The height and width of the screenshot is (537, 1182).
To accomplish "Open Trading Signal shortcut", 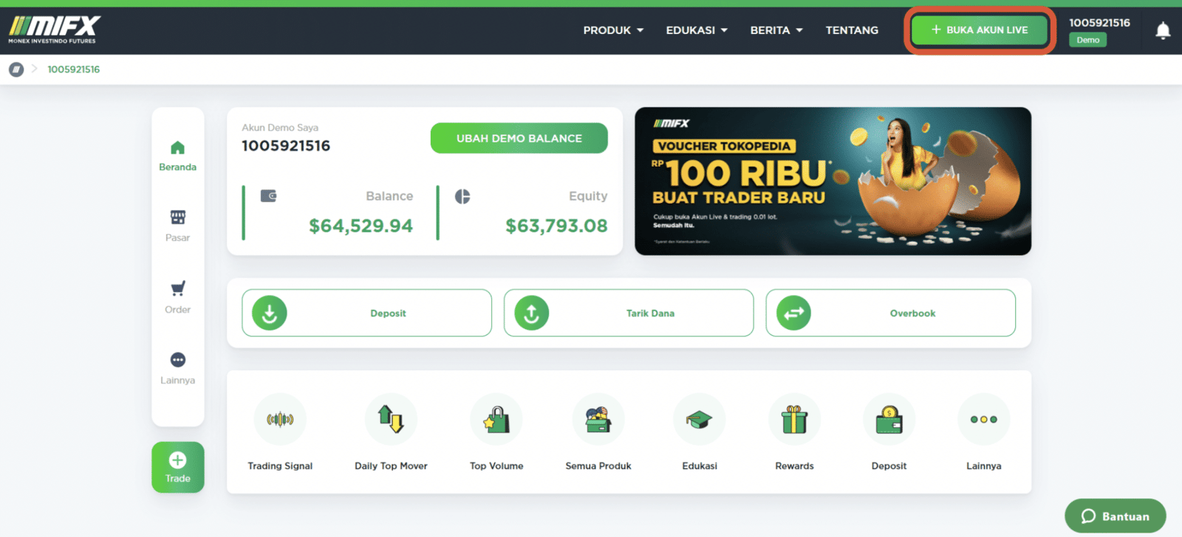I will click(280, 433).
